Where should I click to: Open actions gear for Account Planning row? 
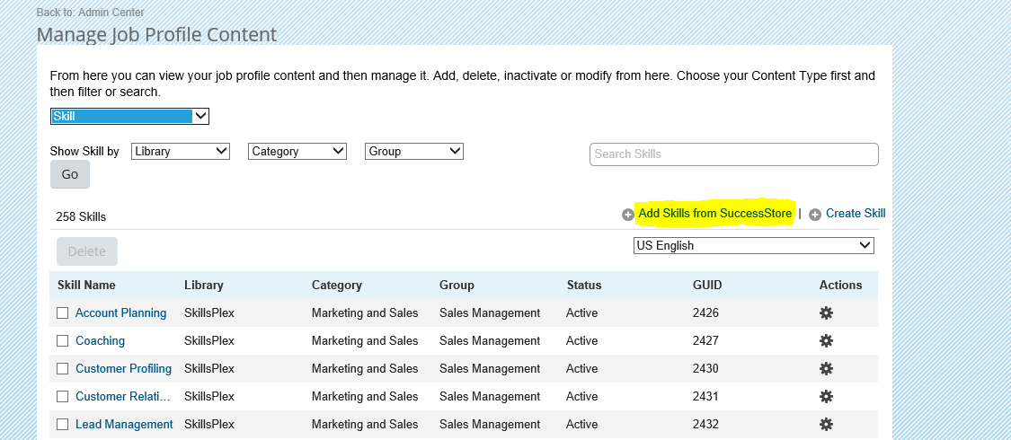826,313
